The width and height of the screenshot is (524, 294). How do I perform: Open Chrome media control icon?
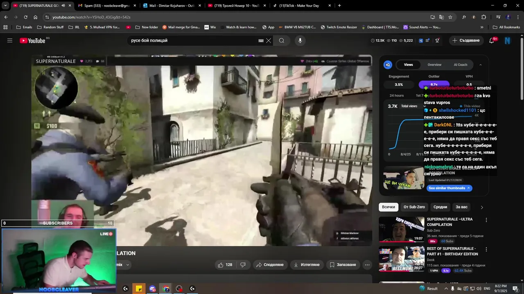click(498, 17)
